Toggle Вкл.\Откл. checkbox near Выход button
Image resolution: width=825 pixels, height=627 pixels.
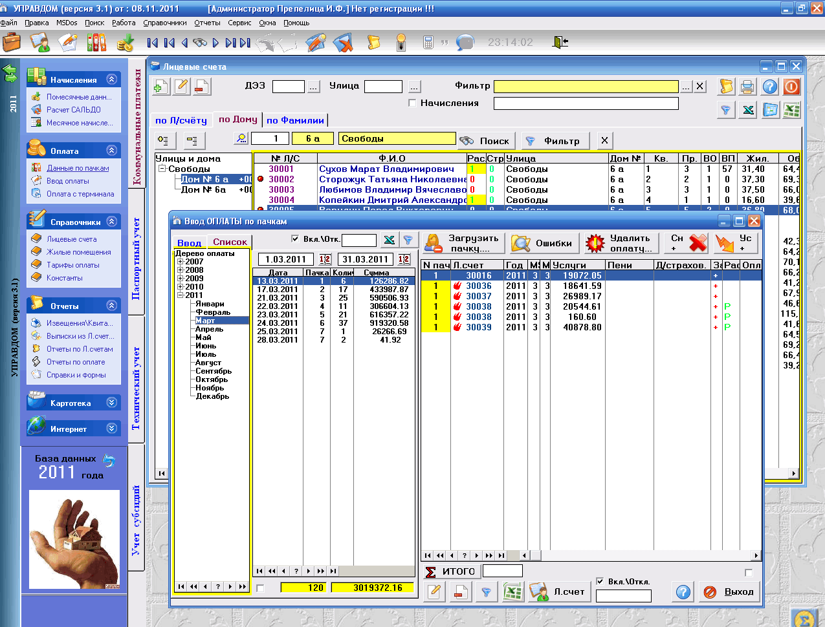[x=600, y=581]
